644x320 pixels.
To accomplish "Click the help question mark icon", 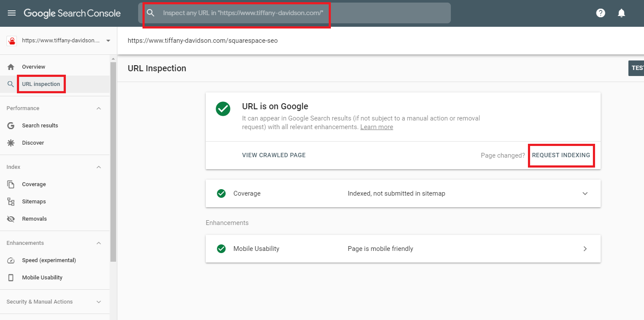I will (x=600, y=13).
